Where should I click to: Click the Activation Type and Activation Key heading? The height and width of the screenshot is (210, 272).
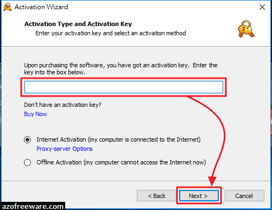[x=78, y=24]
